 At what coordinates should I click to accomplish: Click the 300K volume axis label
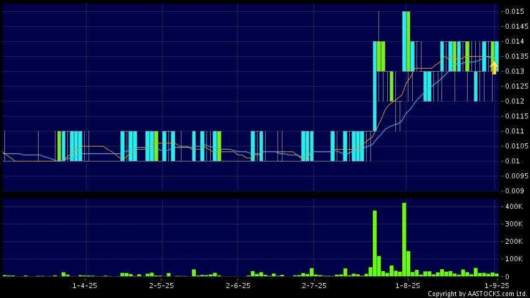pos(514,224)
